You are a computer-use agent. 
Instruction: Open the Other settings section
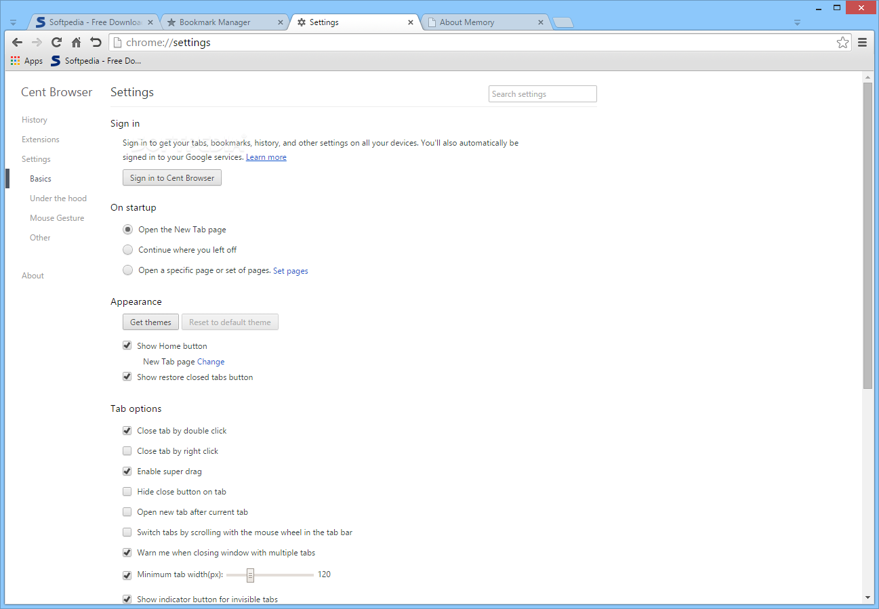40,238
